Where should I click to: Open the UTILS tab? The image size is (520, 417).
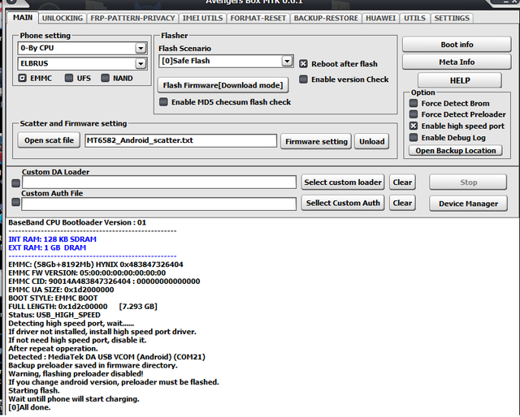tap(414, 18)
